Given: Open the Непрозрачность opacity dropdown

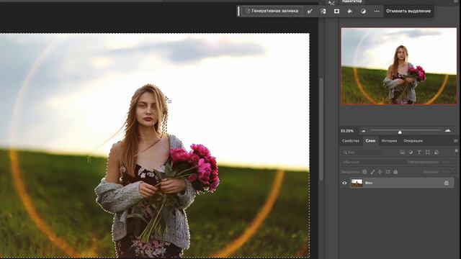Looking at the screenshot, I should pos(449,162).
